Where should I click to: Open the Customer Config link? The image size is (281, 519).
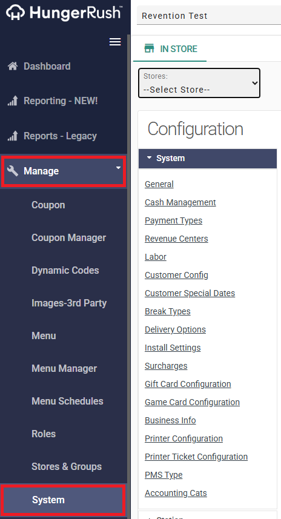176,275
